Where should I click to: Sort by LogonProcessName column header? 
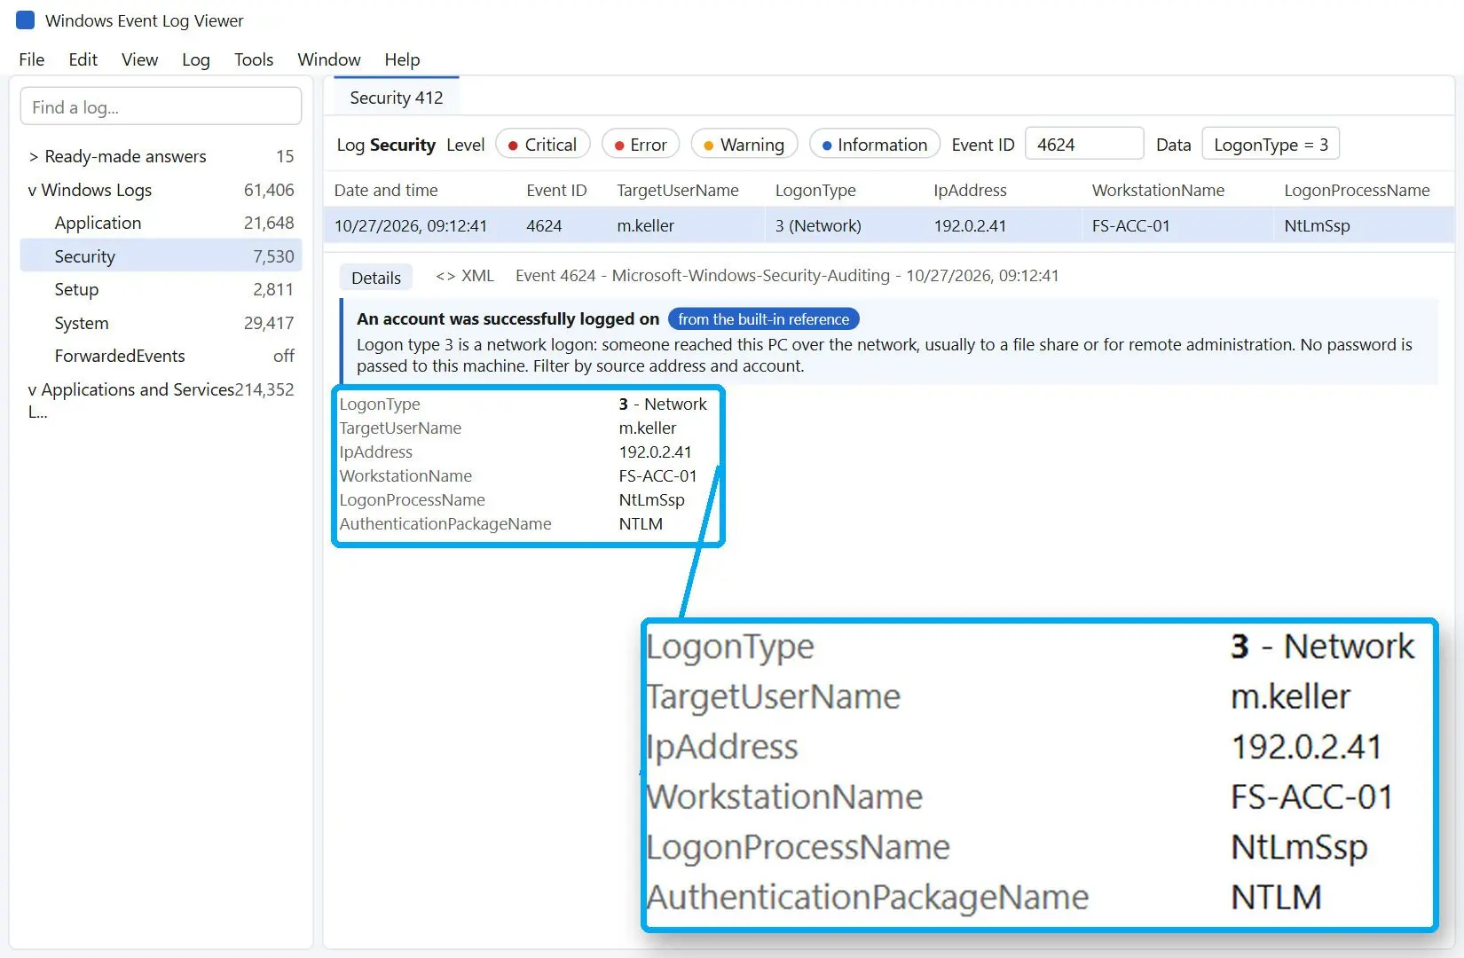[1357, 191]
